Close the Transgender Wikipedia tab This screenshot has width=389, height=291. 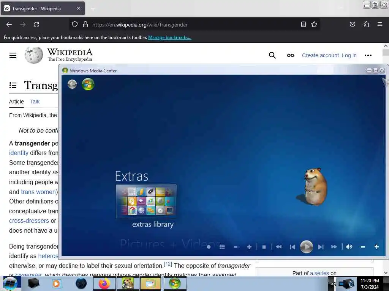point(78,8)
